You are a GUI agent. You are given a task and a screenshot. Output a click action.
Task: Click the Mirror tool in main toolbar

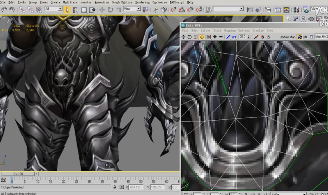coord(250,10)
